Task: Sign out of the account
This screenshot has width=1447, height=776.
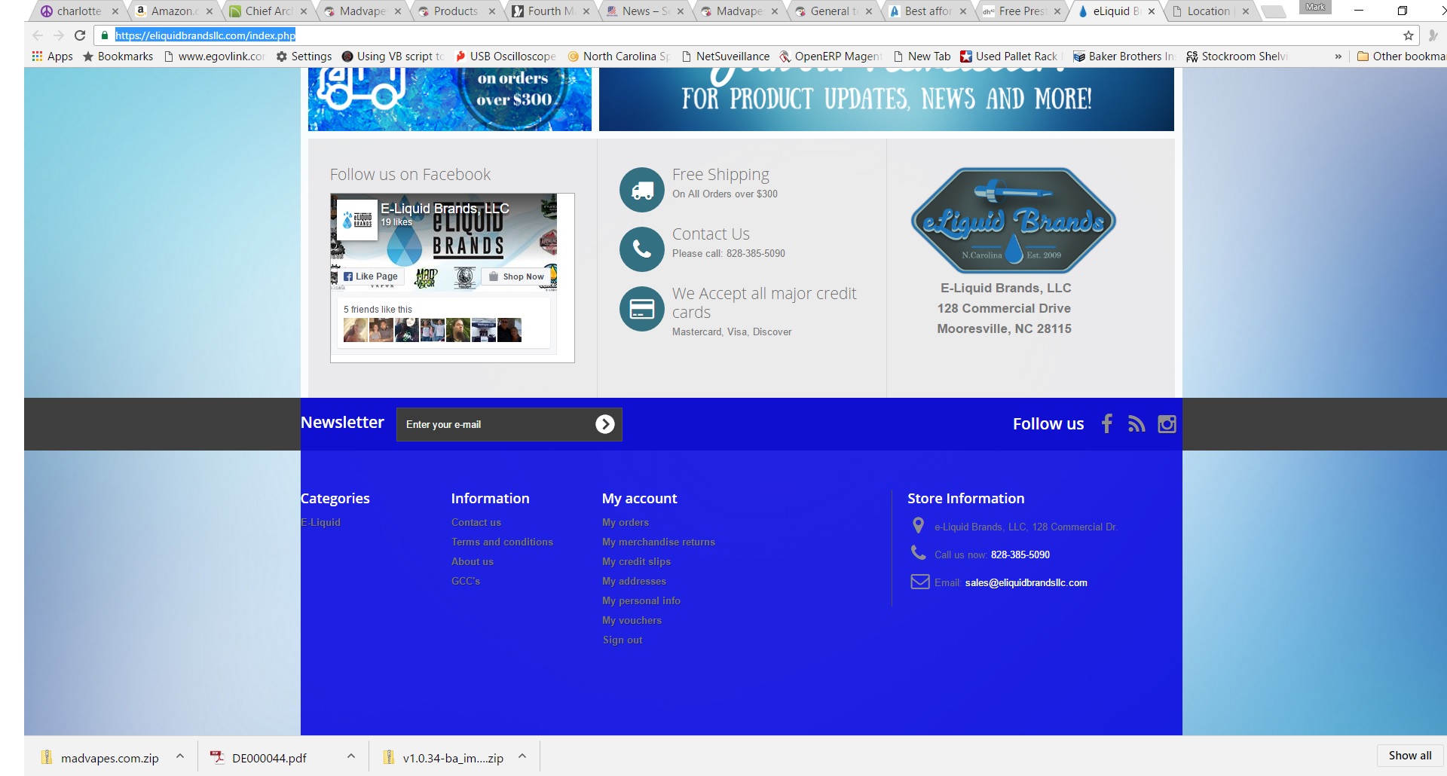Action: click(623, 640)
